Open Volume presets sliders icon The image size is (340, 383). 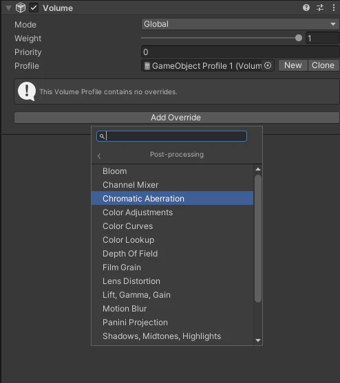tap(320, 8)
